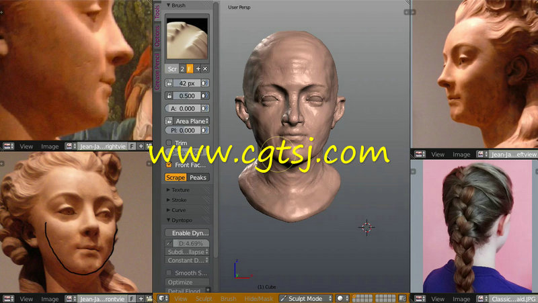Click brush name field Scr
The height and width of the screenshot is (303, 538).
click(x=172, y=69)
